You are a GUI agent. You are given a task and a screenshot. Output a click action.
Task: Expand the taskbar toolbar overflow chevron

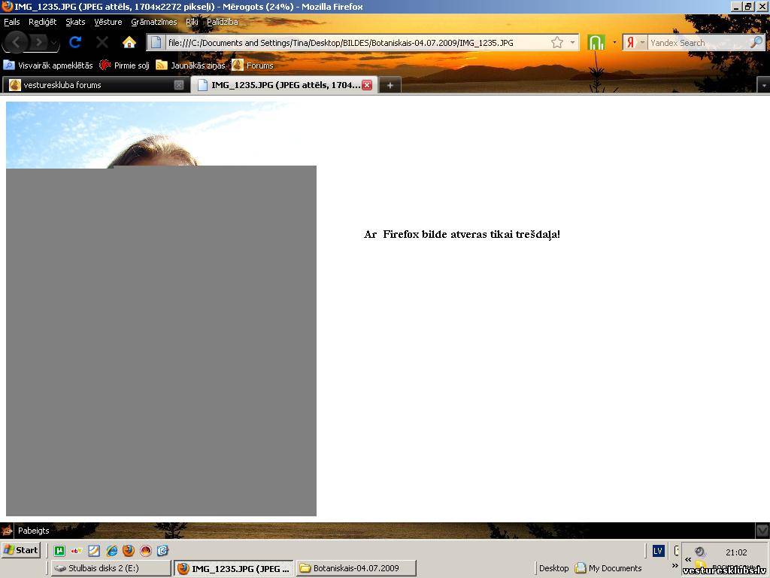coord(675,566)
